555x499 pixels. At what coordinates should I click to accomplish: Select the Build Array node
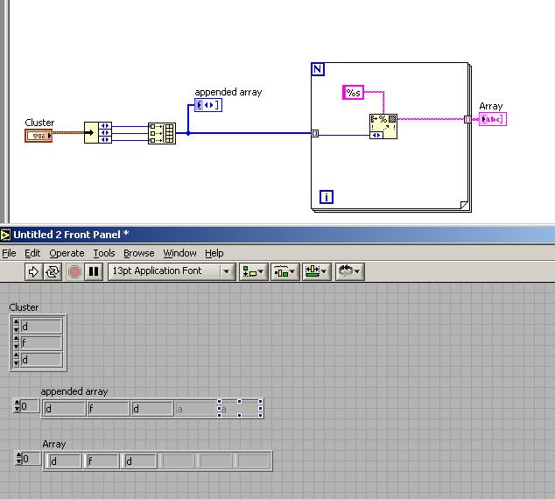coord(162,133)
